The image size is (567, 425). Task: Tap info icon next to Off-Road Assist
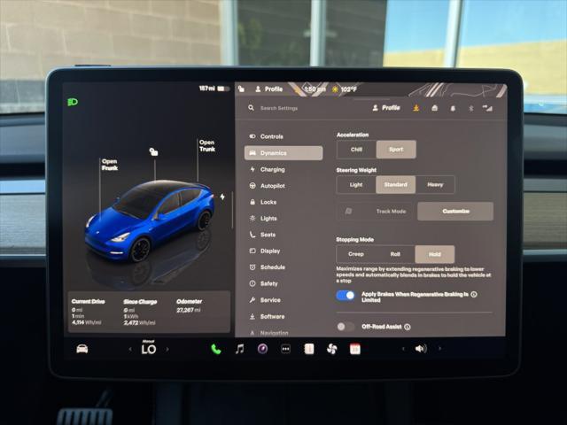coord(408,327)
